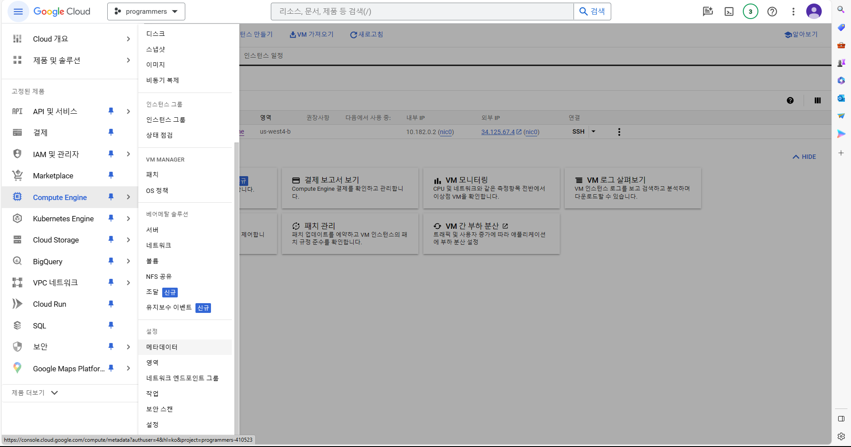Viewport: 851px width, 447px height.
Task: Switch to 인스턴스 일정 tab
Action: tap(263, 55)
